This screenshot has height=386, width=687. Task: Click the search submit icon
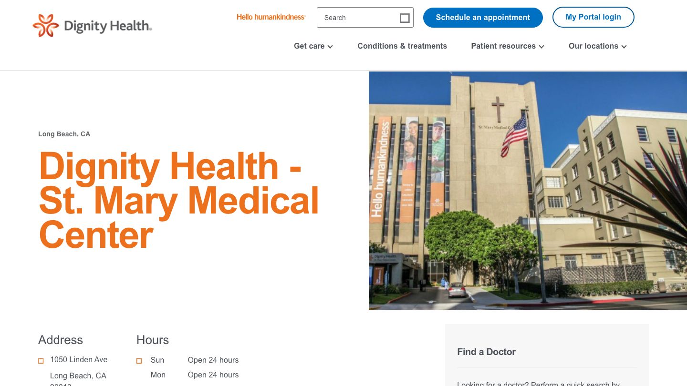(x=404, y=18)
